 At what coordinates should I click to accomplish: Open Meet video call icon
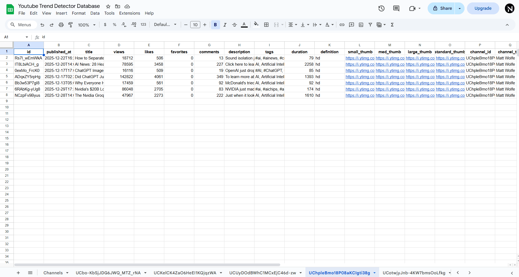pos(412,8)
